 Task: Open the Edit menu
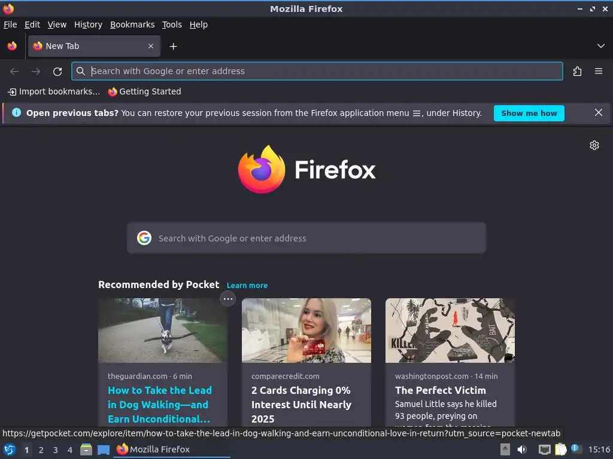pos(32,25)
